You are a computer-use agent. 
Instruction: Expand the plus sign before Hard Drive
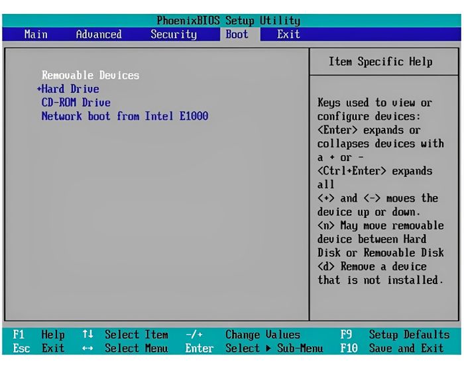point(38,89)
